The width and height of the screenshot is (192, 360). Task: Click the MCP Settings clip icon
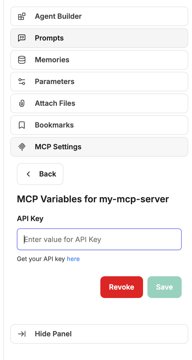coord(22,147)
